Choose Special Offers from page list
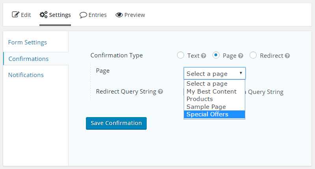The width and height of the screenshot is (315, 169). click(214, 114)
